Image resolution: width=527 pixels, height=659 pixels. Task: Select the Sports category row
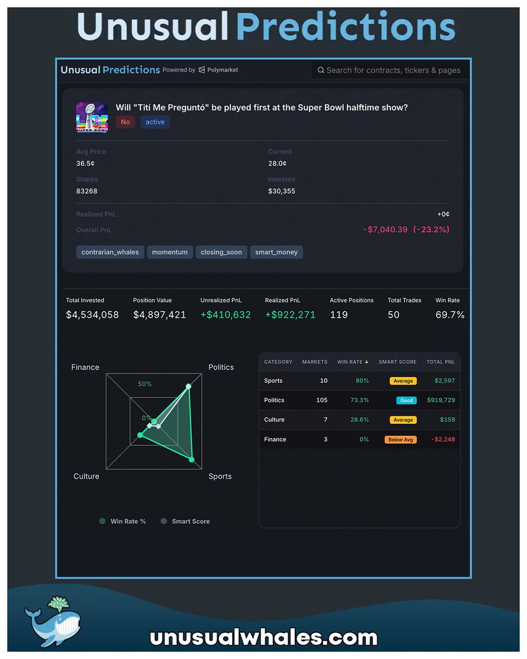360,381
